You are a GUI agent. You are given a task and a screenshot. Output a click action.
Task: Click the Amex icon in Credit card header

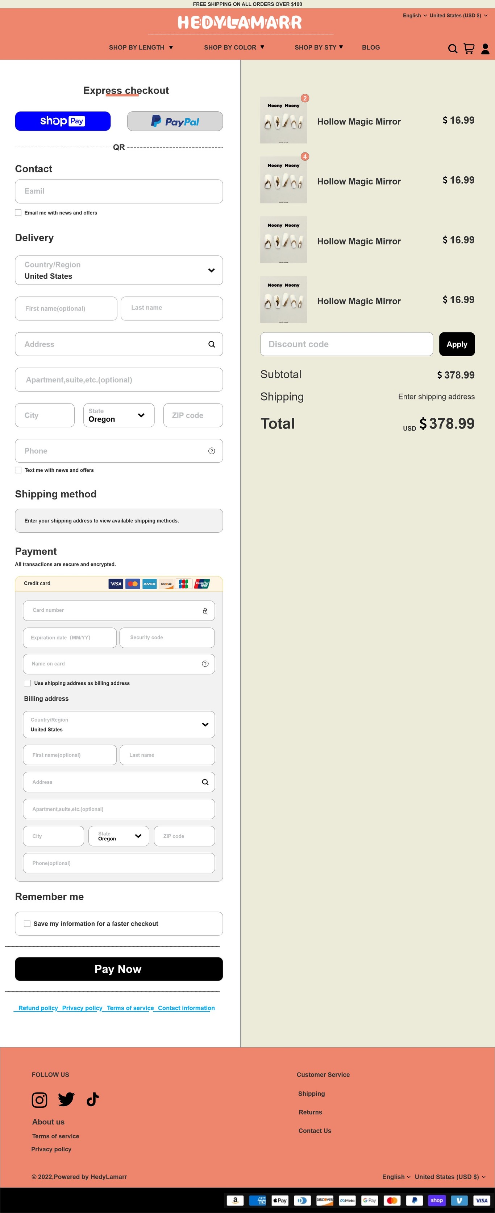click(150, 584)
